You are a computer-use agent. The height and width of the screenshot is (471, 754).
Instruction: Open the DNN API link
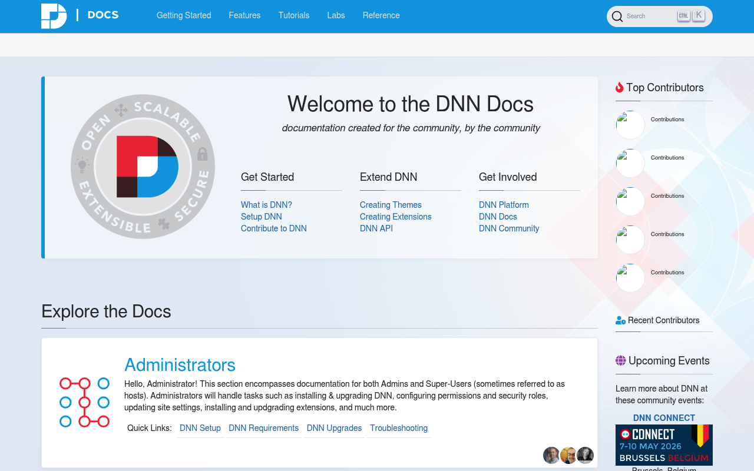376,228
